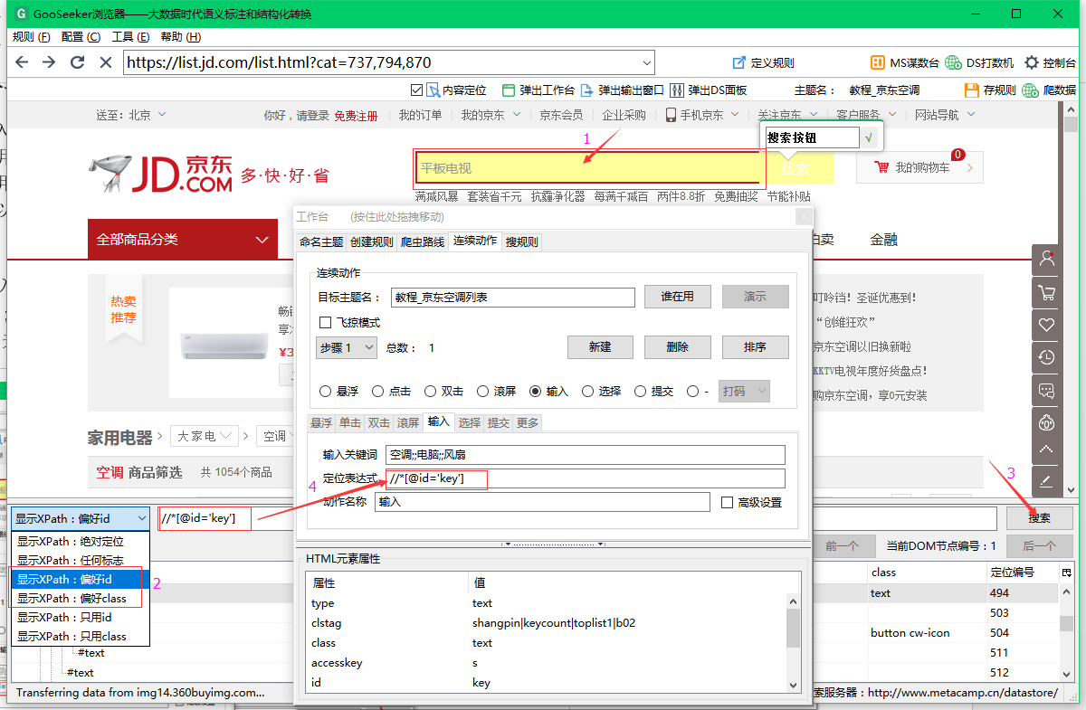This screenshot has width=1086, height=710.
Task: Click the JD sidebar piggy-bank icon
Action: (x=1046, y=422)
